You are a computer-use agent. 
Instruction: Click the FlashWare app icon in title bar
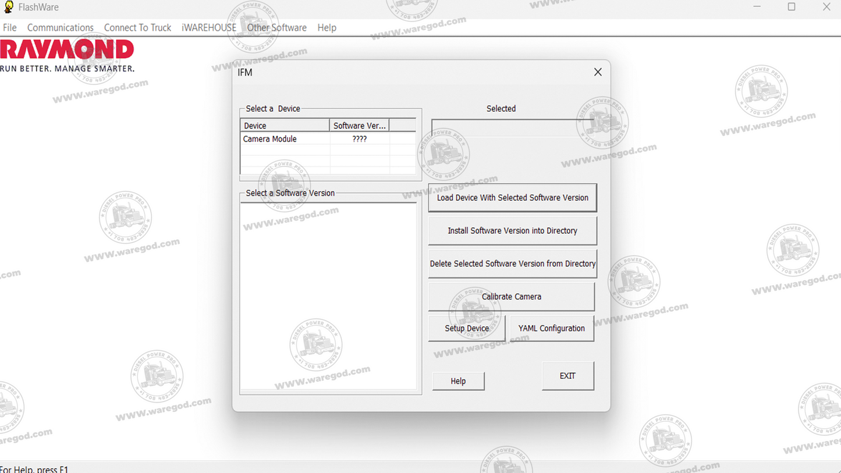point(8,7)
